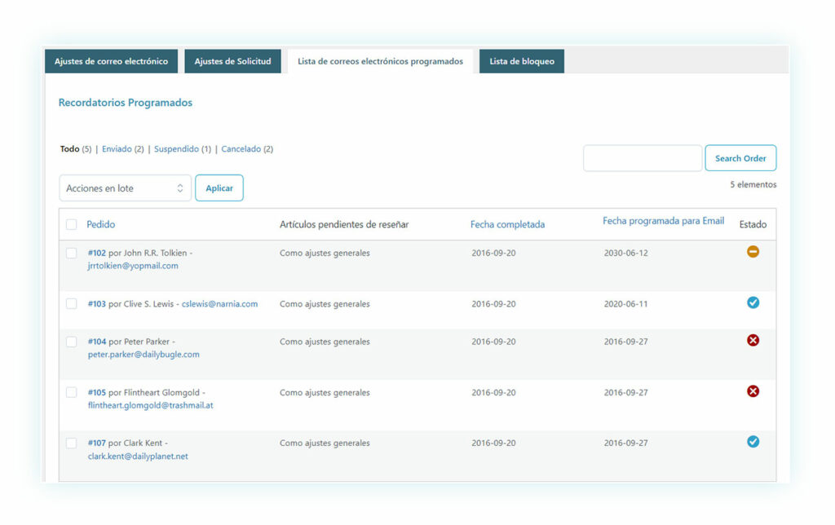Open order #105 link
The width and height of the screenshot is (835, 525).
(97, 392)
